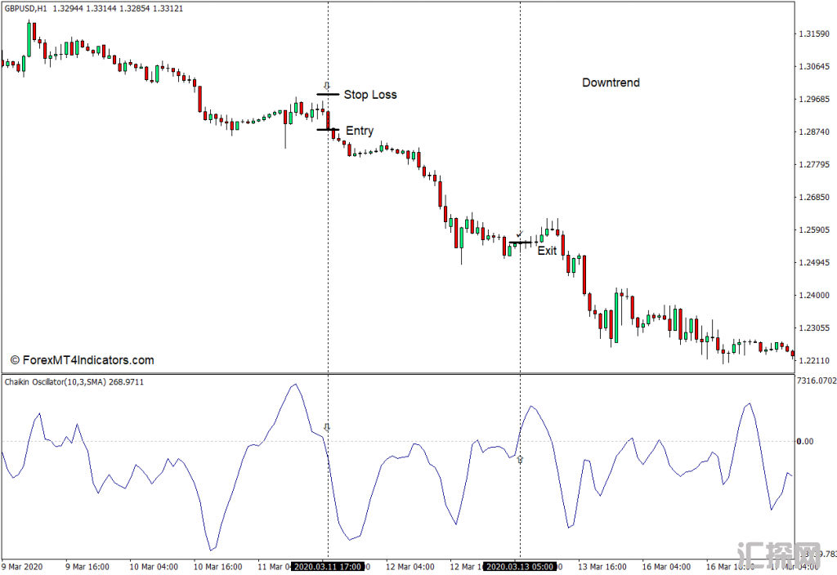The height and width of the screenshot is (575, 837).
Task: Click the horizontal Stop Loss line marker
Action: click(328, 95)
